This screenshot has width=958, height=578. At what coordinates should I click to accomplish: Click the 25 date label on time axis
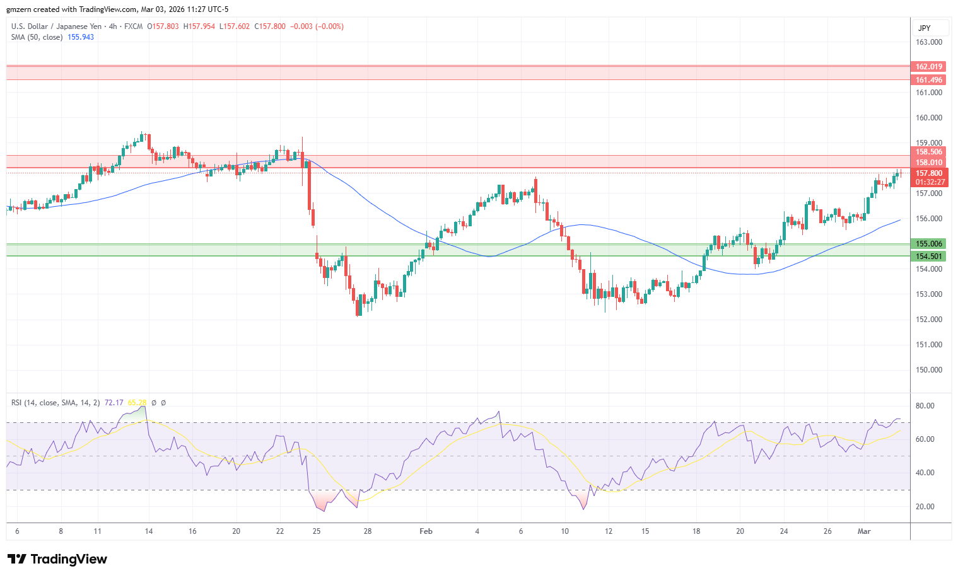click(317, 531)
